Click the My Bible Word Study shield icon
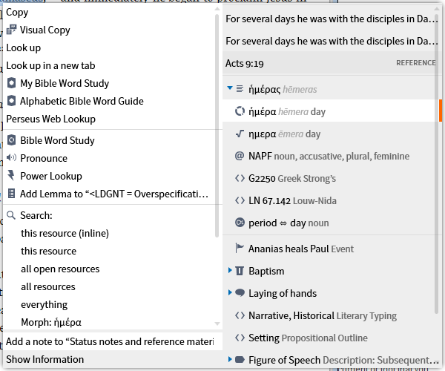This screenshot has width=445, height=371. click(x=12, y=83)
